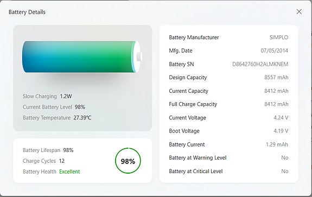Click the battery level graphic
The height and width of the screenshot is (197, 312).
coord(82,56)
